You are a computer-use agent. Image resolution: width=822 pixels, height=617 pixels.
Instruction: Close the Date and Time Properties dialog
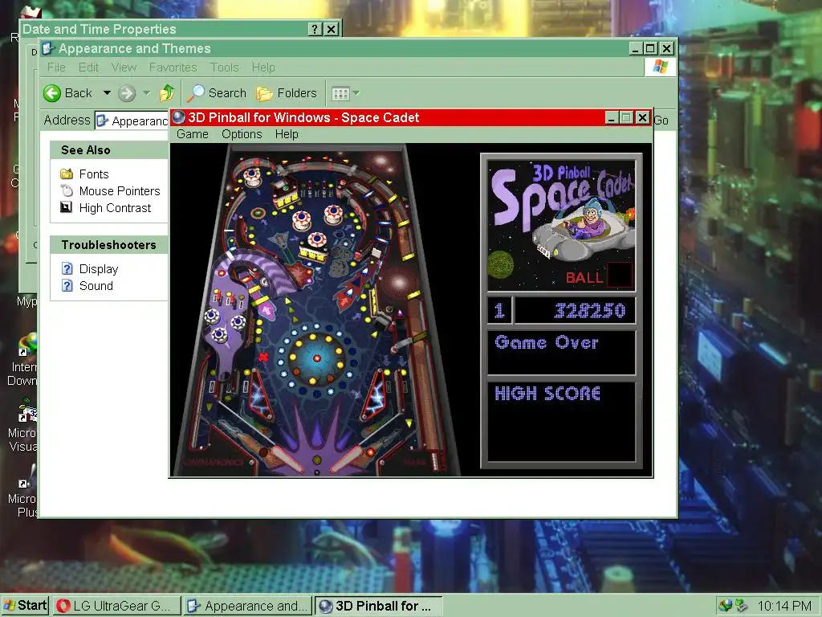click(332, 30)
